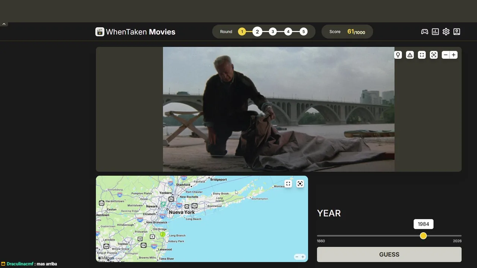
Task: Click the route 9A shield near Yonkers
Action: coord(171,199)
